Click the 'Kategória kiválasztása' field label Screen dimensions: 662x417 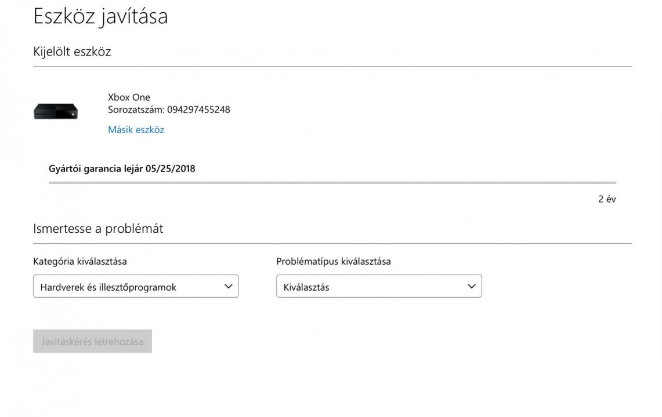(x=80, y=261)
